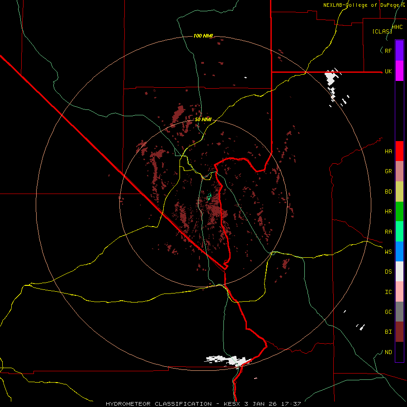Select the light pink IC swatch
Screen dimensions: 407x407
[x=399, y=292]
